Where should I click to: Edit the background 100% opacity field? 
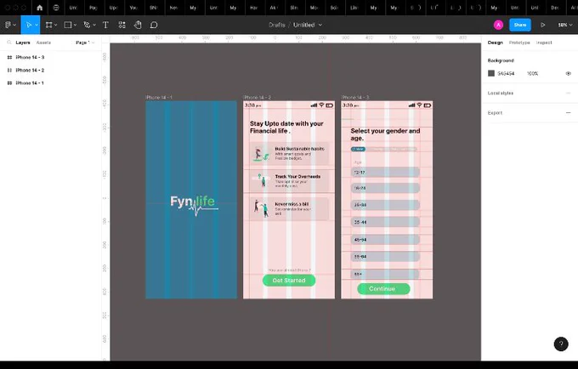coord(532,74)
